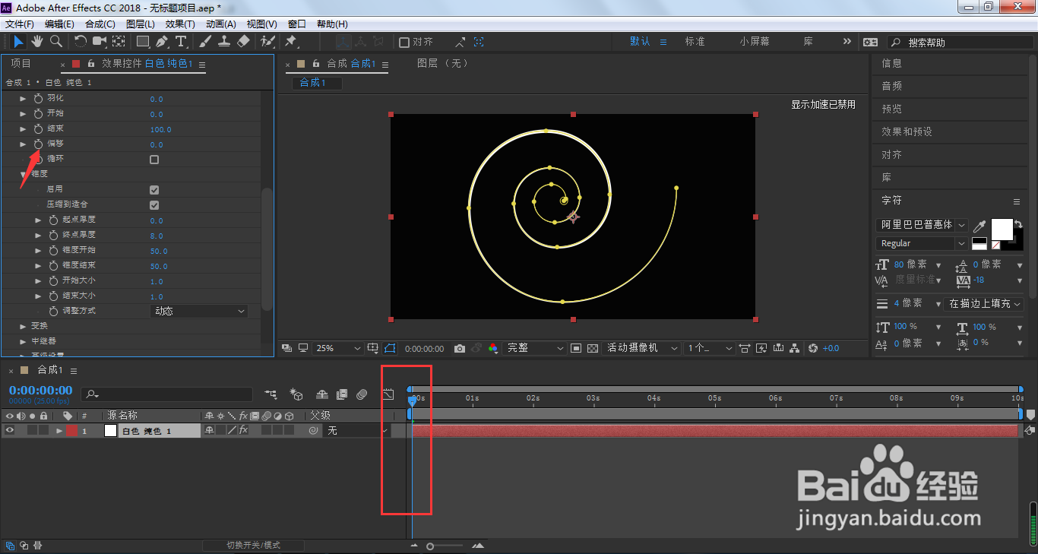Toggle draft 3D icon in timeline

pyautogui.click(x=296, y=394)
